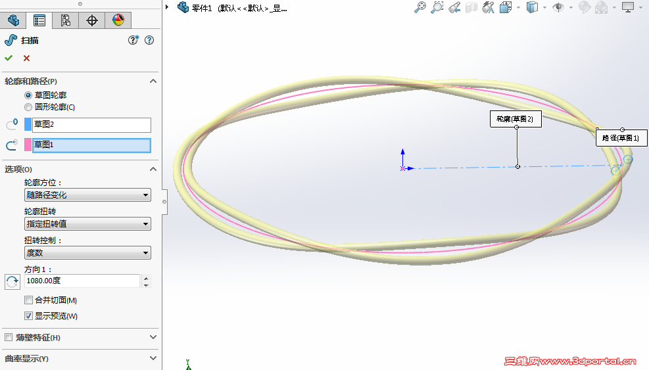Open the DimXpertManager crosshair tab
Viewport: 649px width, 370px height.
[x=91, y=20]
